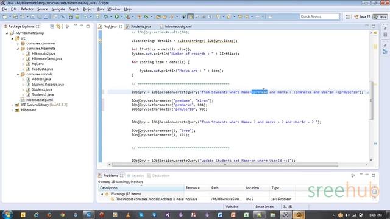Open the Windows Start button

tap(7, 215)
